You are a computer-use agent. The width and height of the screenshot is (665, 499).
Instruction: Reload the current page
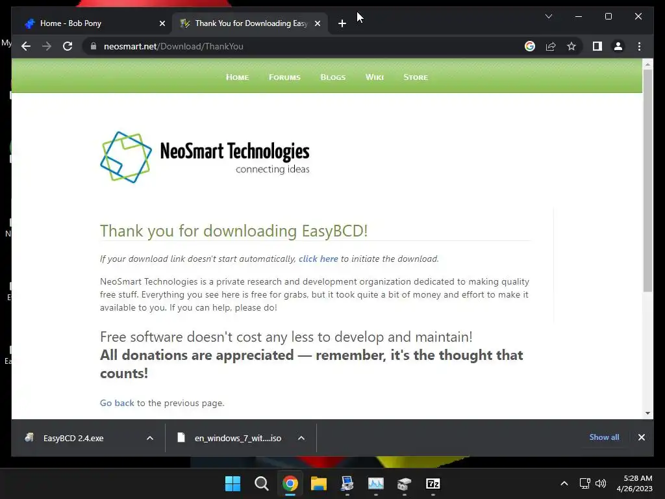tap(68, 46)
